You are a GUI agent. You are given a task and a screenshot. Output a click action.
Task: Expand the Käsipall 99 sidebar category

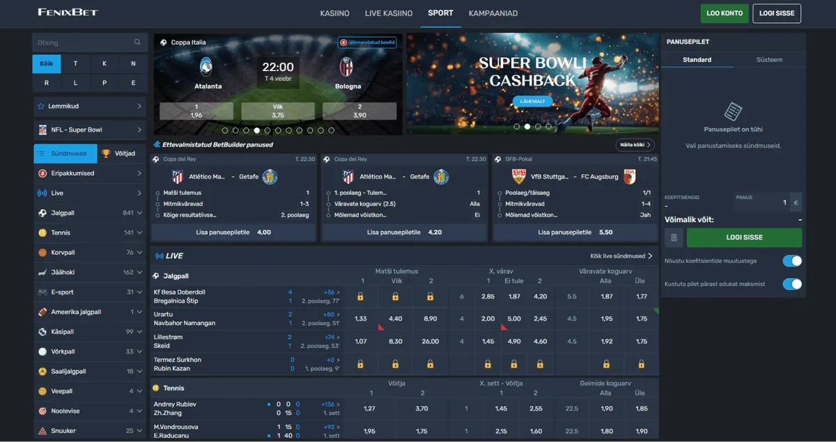90,332
